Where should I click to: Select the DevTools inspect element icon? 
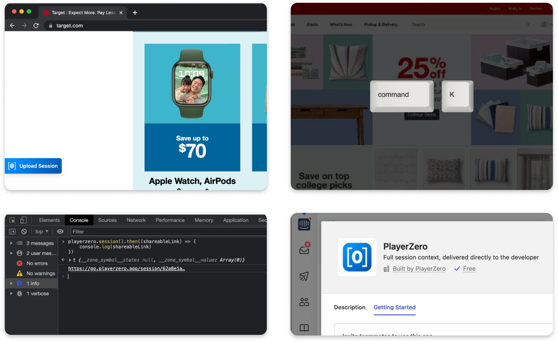click(12, 220)
